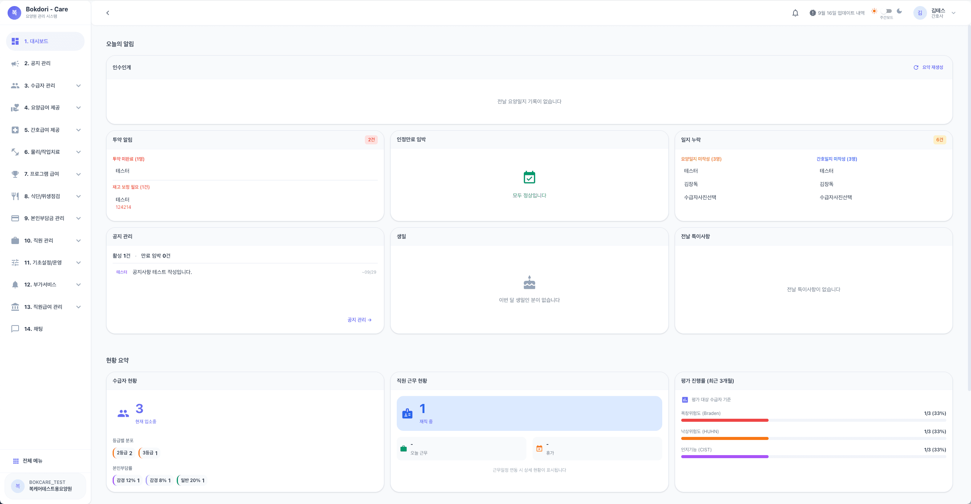Image resolution: width=971 pixels, height=504 pixels.
Task: Click the sidebar collapse back arrow
Action: coord(108,13)
